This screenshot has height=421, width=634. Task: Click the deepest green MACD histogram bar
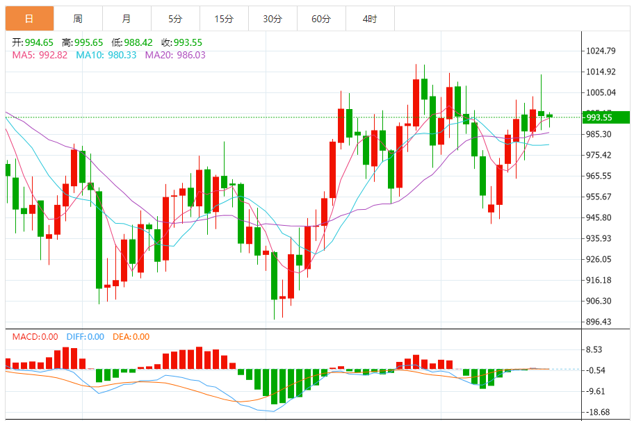tap(274, 387)
